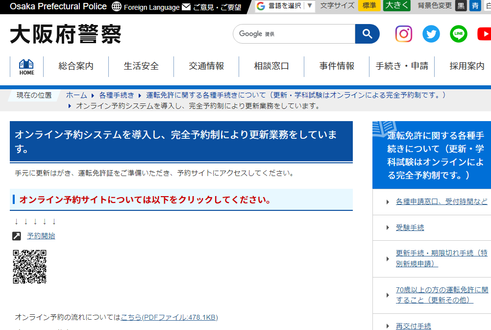Select the 手続き・申請 navigation menu item

(402, 66)
